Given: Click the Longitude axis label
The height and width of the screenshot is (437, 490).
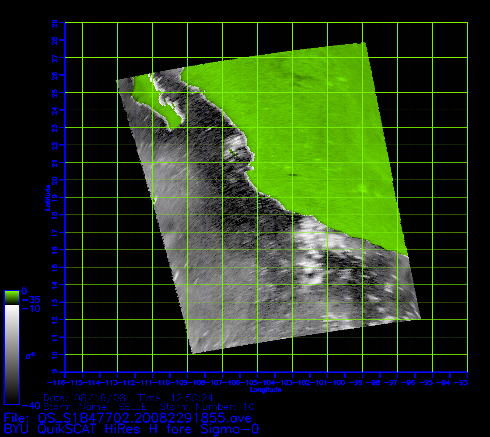Looking at the screenshot, I should (x=266, y=390).
